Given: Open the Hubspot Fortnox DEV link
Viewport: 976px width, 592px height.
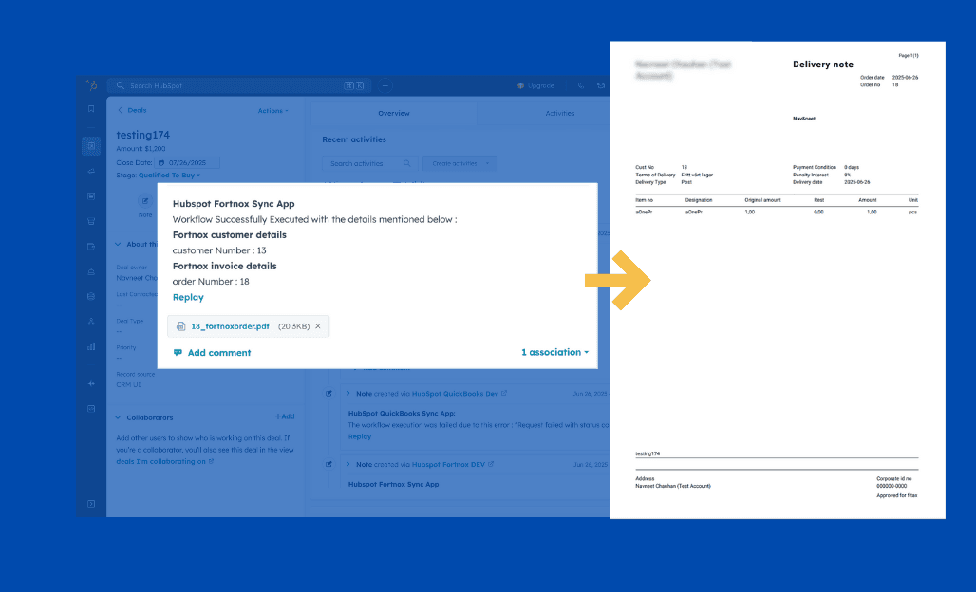Looking at the screenshot, I should coord(448,465).
